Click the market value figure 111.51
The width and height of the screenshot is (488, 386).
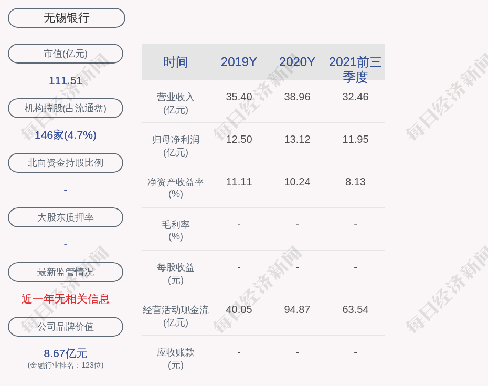[66, 80]
